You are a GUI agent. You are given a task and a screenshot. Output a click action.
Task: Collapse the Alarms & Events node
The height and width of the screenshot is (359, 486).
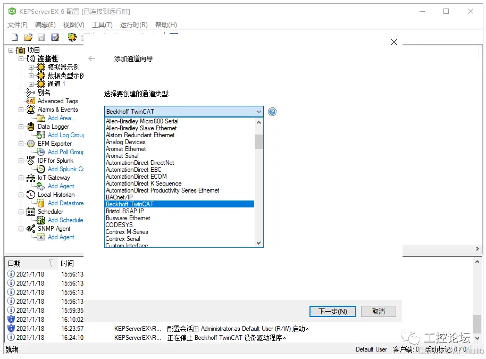coord(21,110)
